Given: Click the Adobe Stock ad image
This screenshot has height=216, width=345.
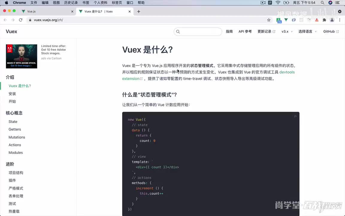Looking at the screenshot, I should 22,56.
